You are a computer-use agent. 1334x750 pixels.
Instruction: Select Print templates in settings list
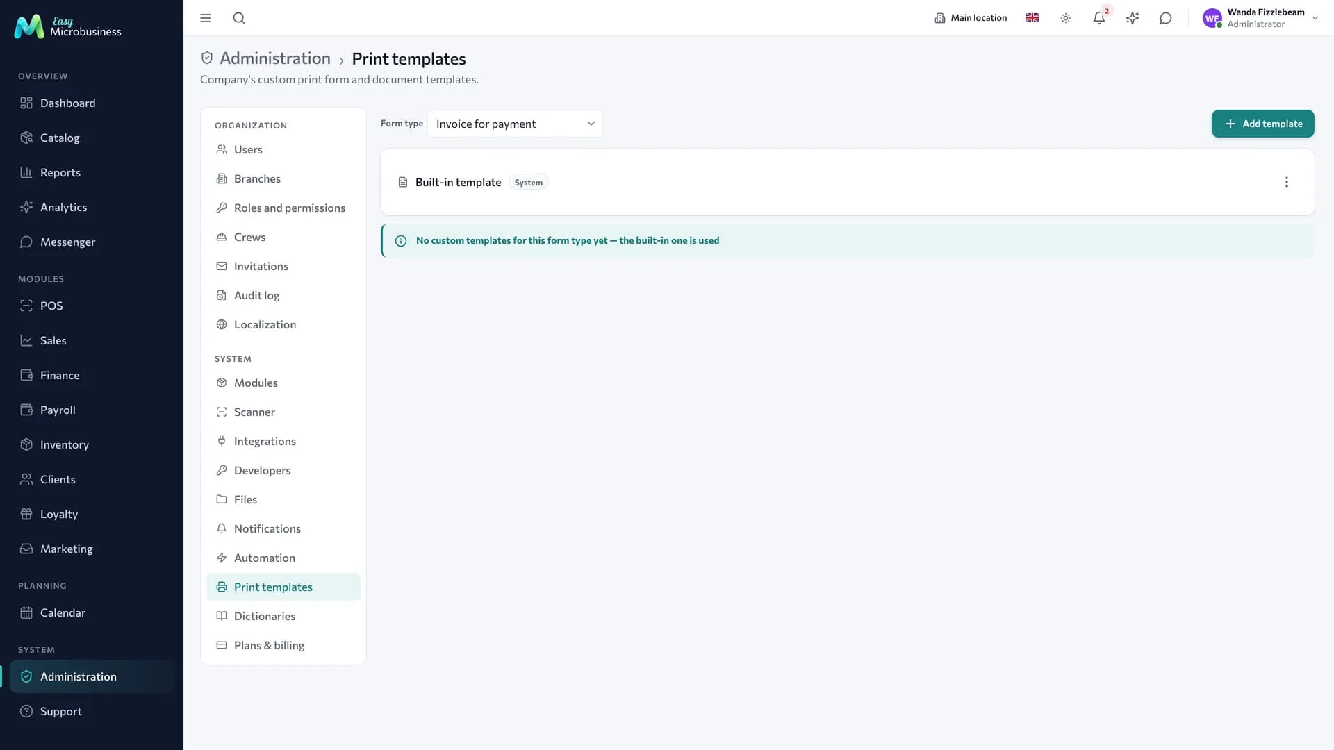coord(283,587)
